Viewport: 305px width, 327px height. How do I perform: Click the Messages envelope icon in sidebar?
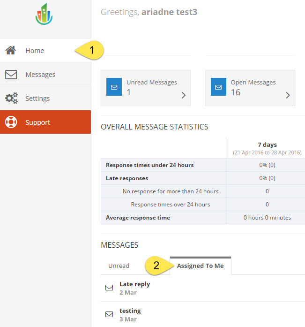tap(11, 74)
